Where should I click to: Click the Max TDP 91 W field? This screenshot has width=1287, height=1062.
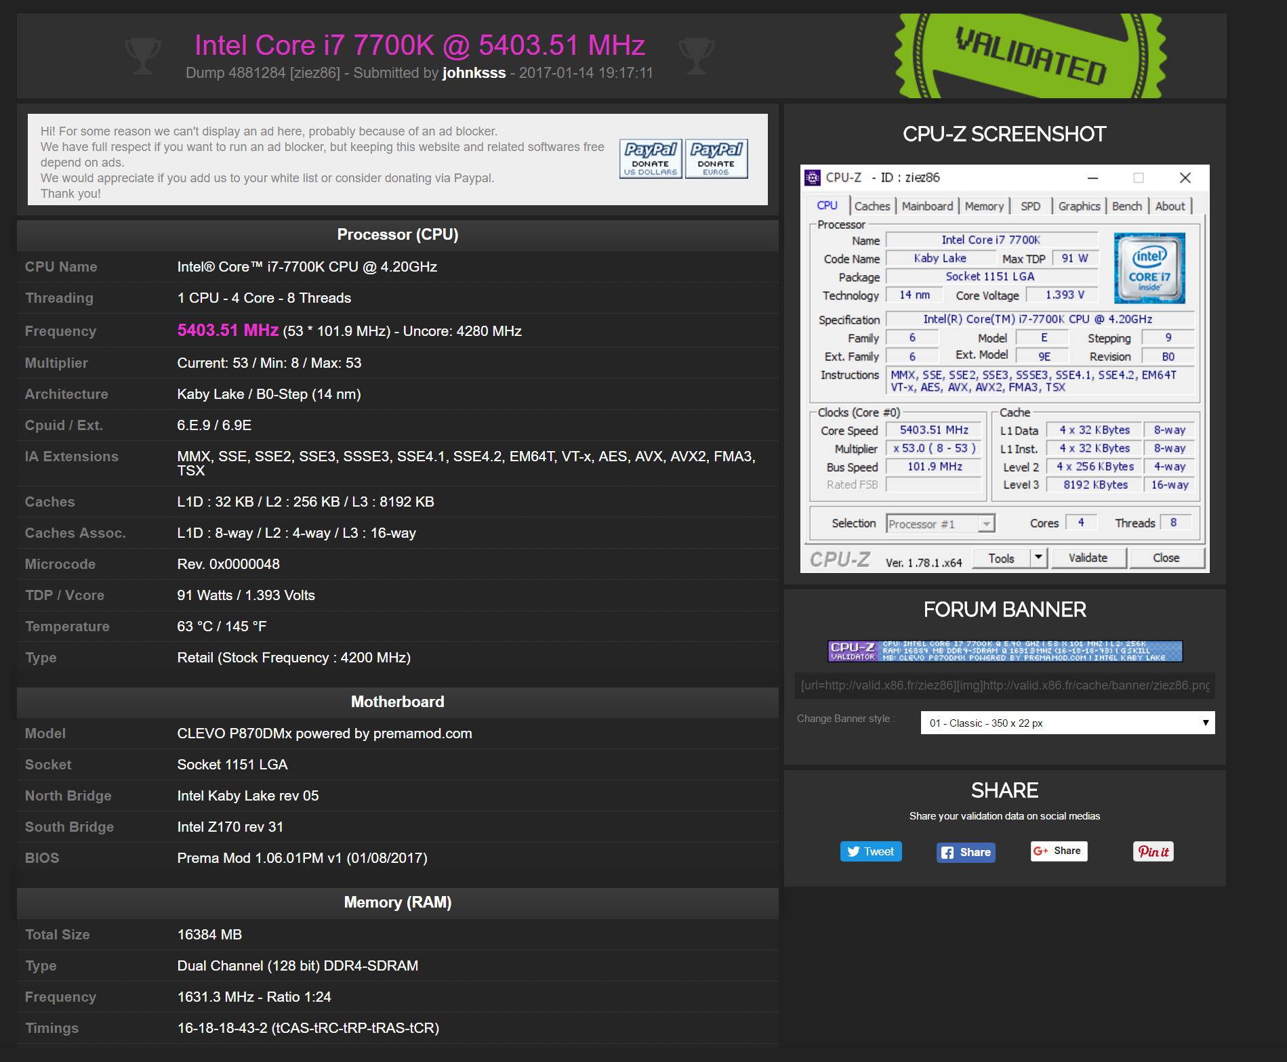(x=1074, y=258)
